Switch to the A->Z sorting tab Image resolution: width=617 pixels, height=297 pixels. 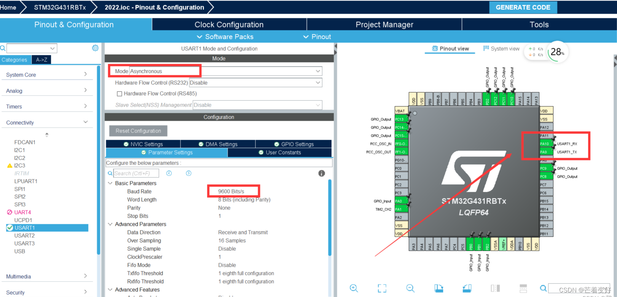tap(41, 60)
